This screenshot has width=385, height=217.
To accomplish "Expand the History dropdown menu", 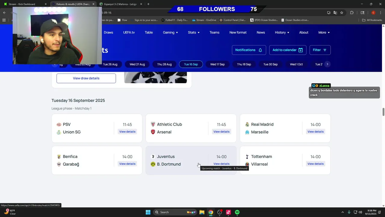I will pyautogui.click(x=282, y=33).
